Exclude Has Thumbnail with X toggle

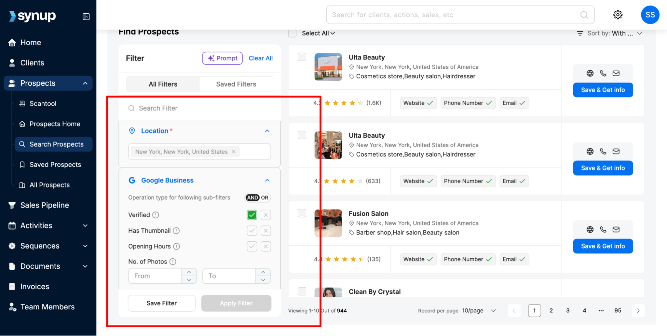tap(266, 230)
